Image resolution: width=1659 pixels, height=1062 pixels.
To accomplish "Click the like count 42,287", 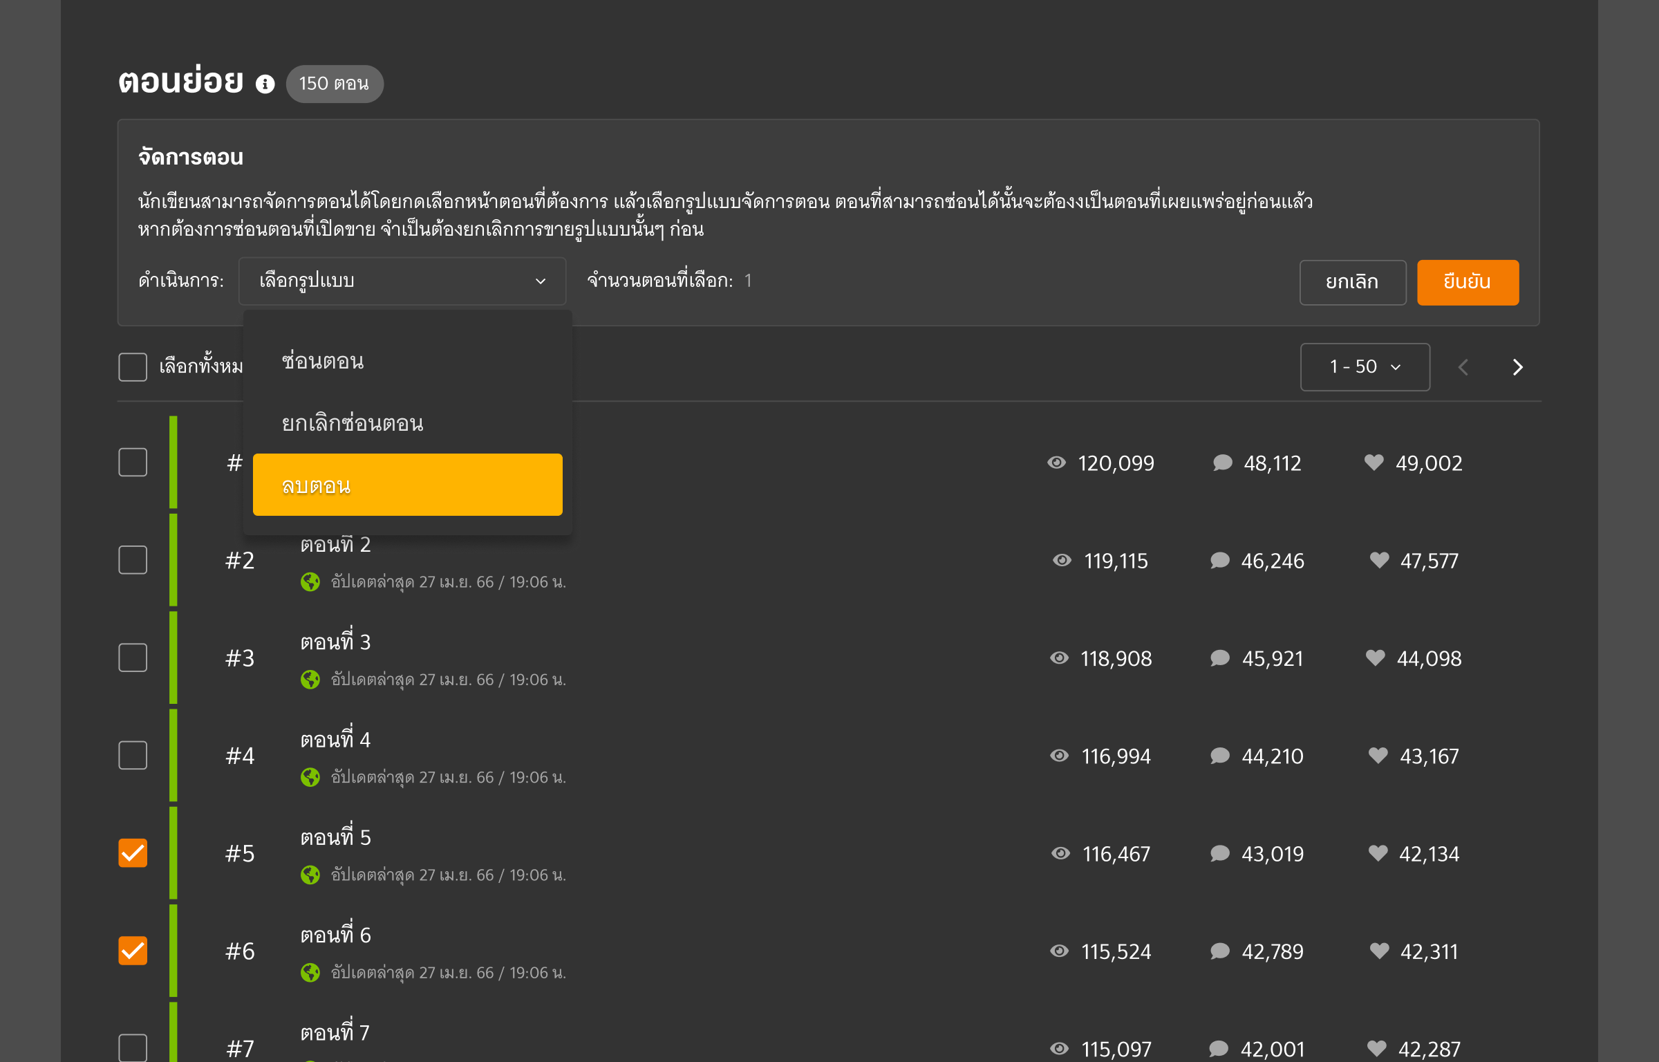I will (x=1430, y=1050).
